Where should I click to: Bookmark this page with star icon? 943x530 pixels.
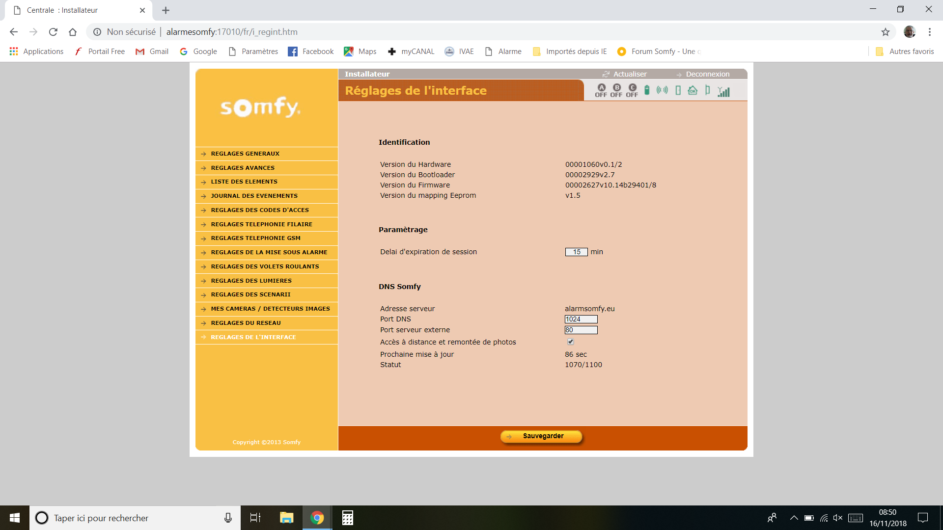click(885, 32)
